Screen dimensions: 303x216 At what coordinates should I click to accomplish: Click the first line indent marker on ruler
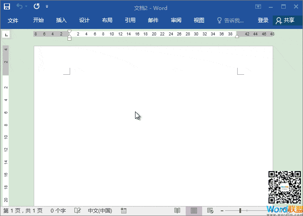coord(69,32)
